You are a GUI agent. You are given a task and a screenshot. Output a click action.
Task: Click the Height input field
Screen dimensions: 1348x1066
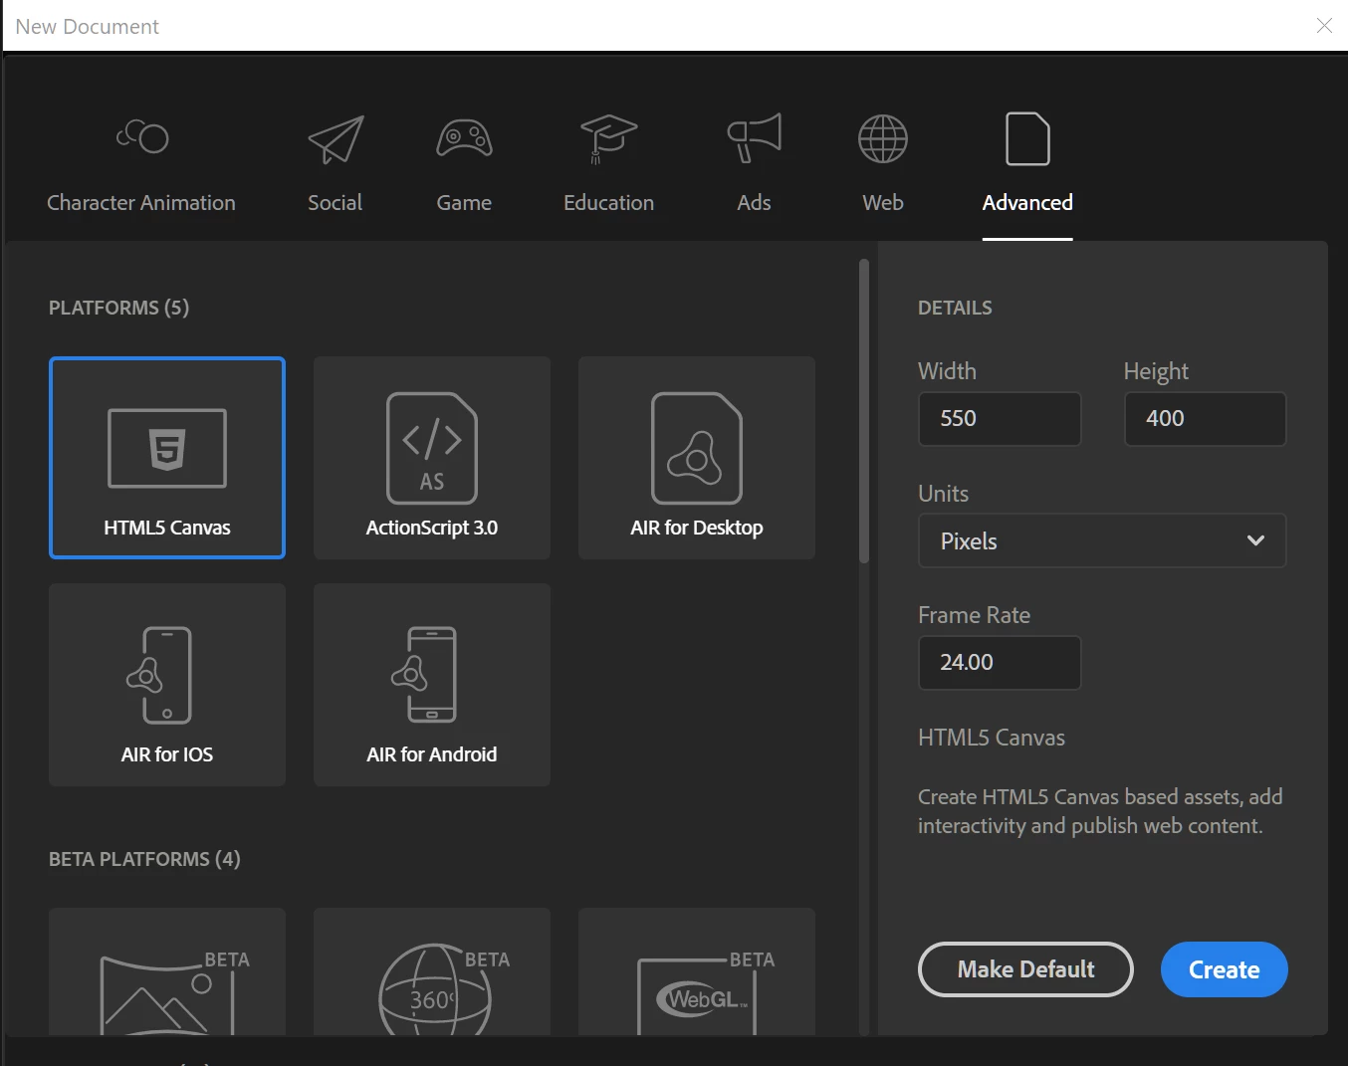pyautogui.click(x=1205, y=418)
